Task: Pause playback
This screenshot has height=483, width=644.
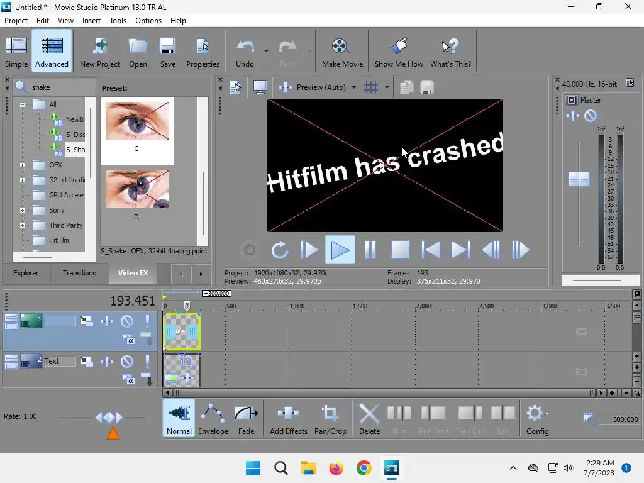Action: tap(370, 250)
